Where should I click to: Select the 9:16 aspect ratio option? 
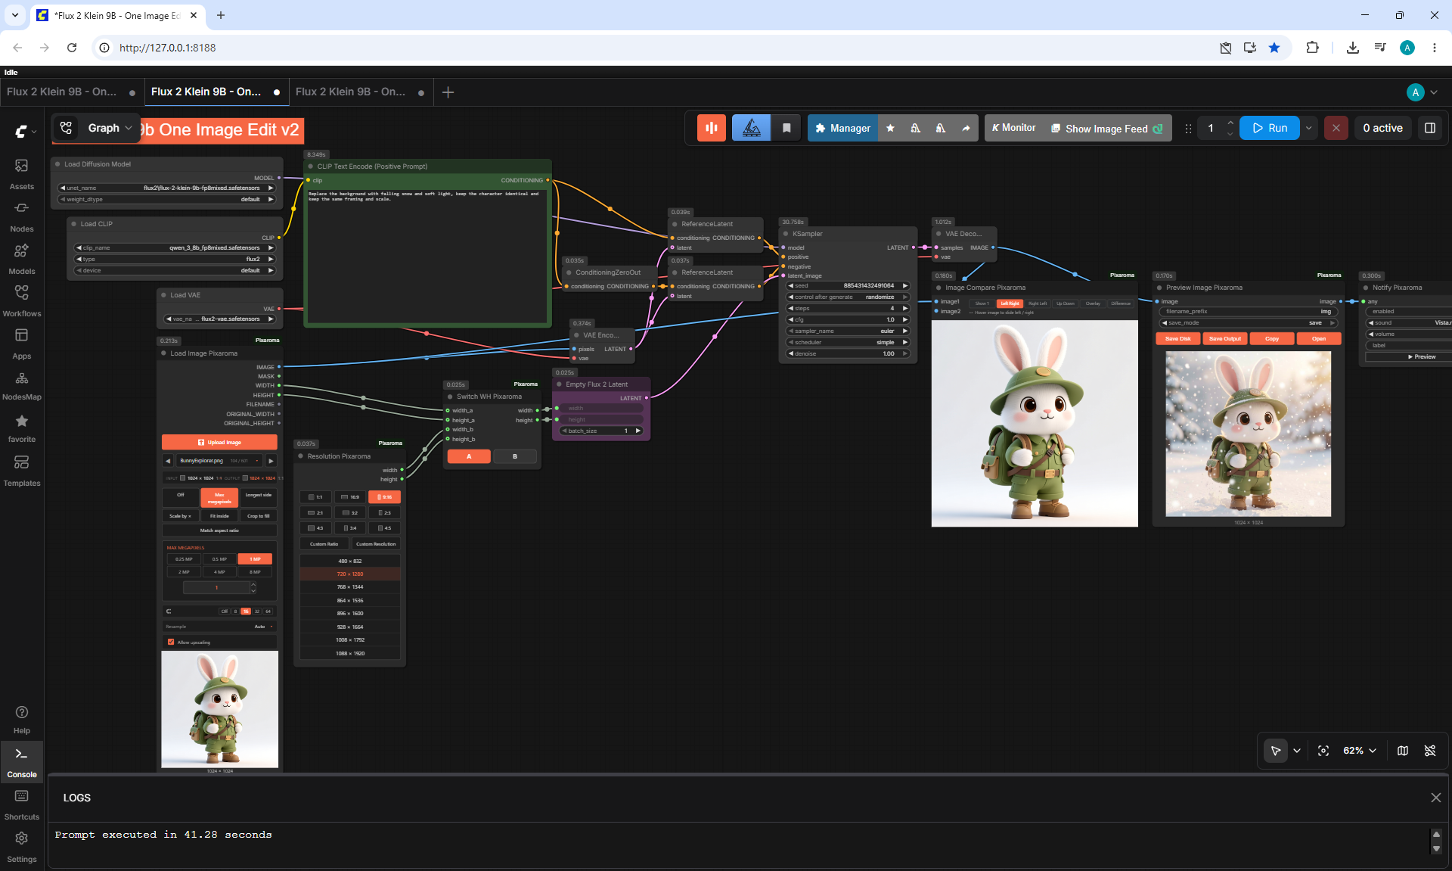384,497
